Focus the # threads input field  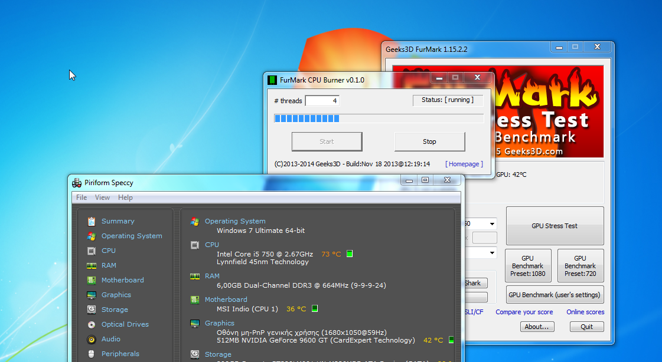(x=322, y=101)
